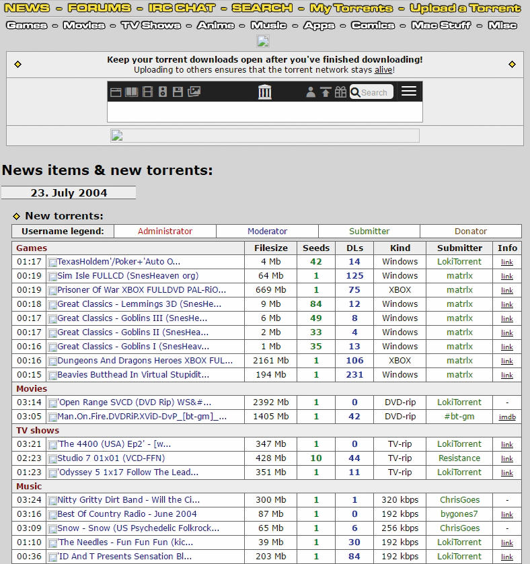Click the upload arrow icon
The image size is (530, 564).
326,92
